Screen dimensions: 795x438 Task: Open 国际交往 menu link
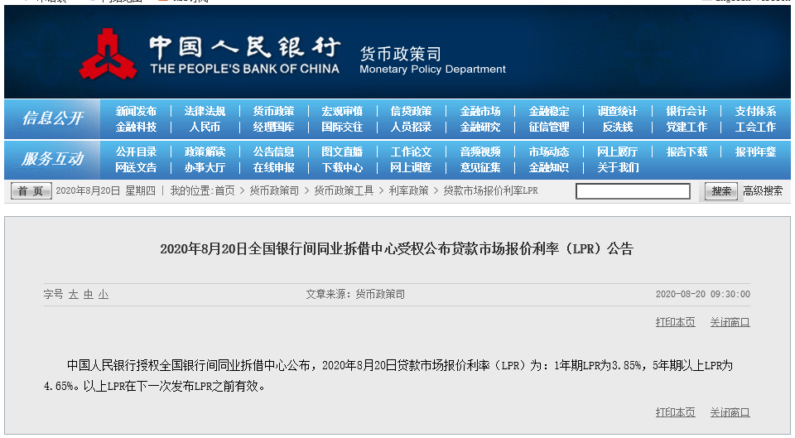[x=342, y=127]
